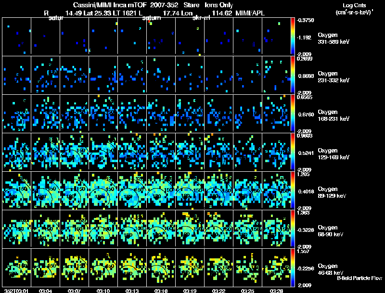Click the B-field Particle Flow text
This screenshot has height=293, width=385.
coord(359,278)
